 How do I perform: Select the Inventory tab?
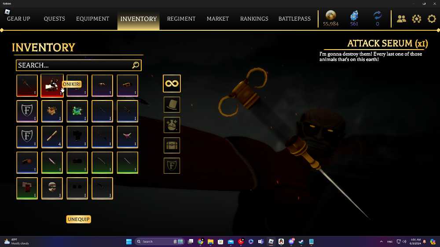[139, 19]
